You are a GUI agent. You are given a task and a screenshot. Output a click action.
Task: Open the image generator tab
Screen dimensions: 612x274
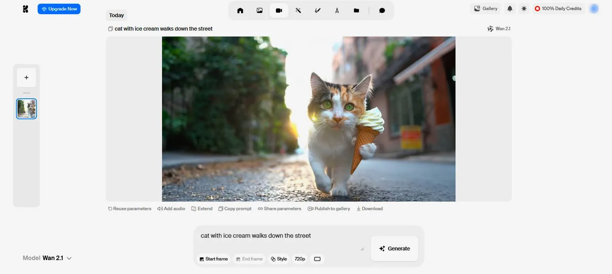(260, 10)
